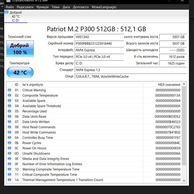Open the Редагувати menu
The height and width of the screenshot is (194, 194).
[x=25, y=7]
